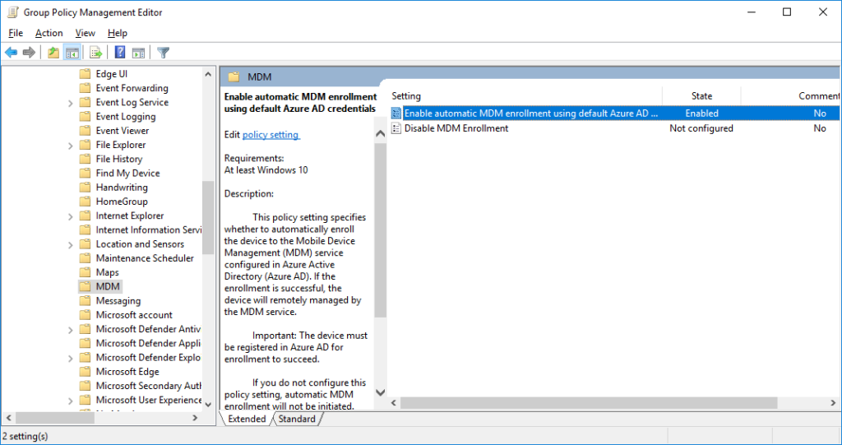Expand the Microsoft Defender Antivirus node

click(x=71, y=330)
